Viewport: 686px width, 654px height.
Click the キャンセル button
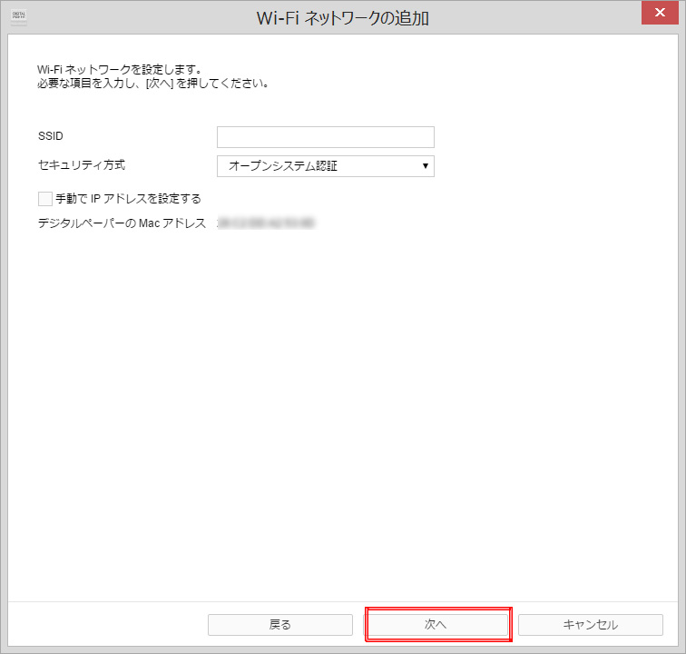pos(590,625)
